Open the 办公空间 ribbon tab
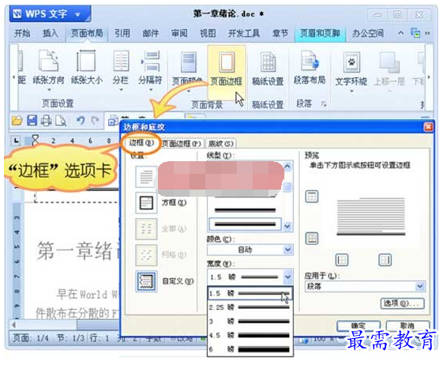 (367, 33)
